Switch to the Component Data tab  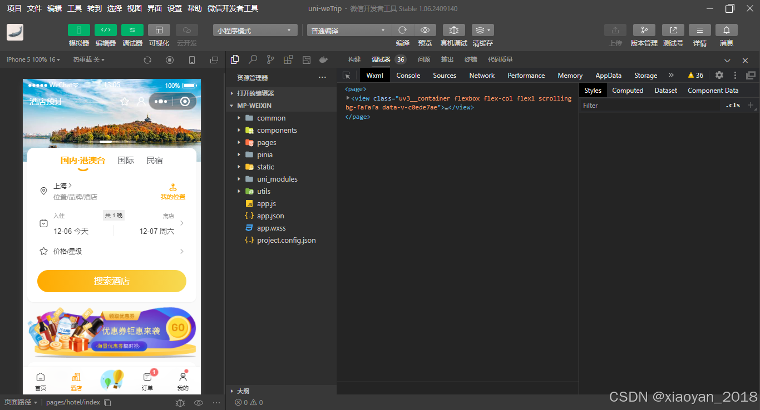713,91
